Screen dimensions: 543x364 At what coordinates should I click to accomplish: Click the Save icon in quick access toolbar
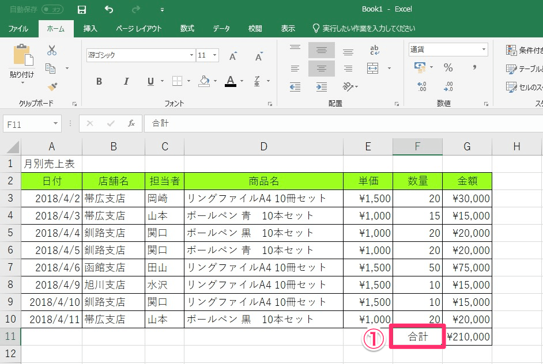[82, 10]
